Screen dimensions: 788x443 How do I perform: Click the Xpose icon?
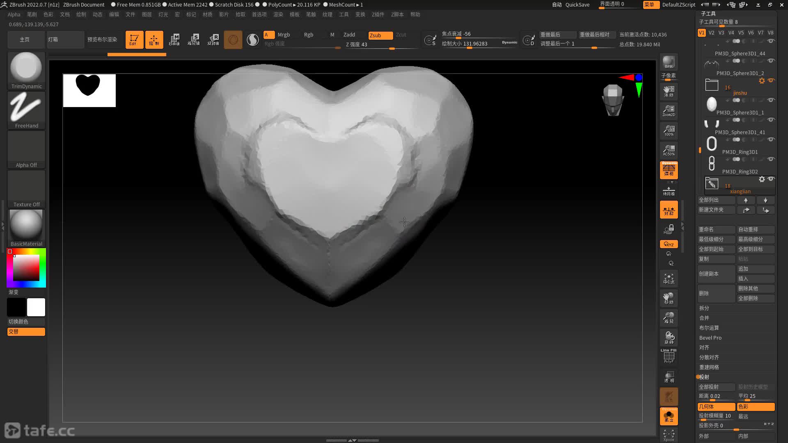coord(669,435)
